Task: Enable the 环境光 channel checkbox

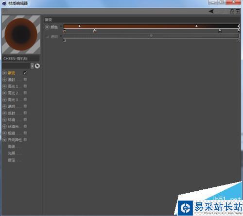Action: pos(25,126)
